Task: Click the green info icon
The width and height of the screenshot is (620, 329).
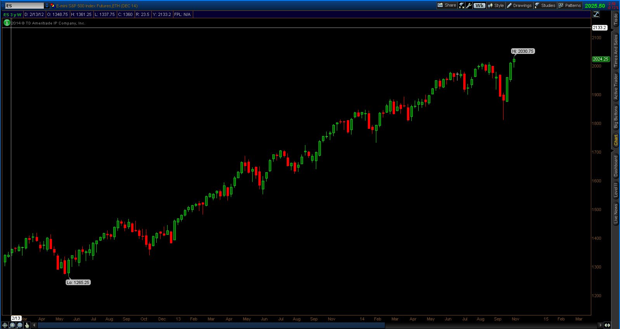Action: click(7, 23)
